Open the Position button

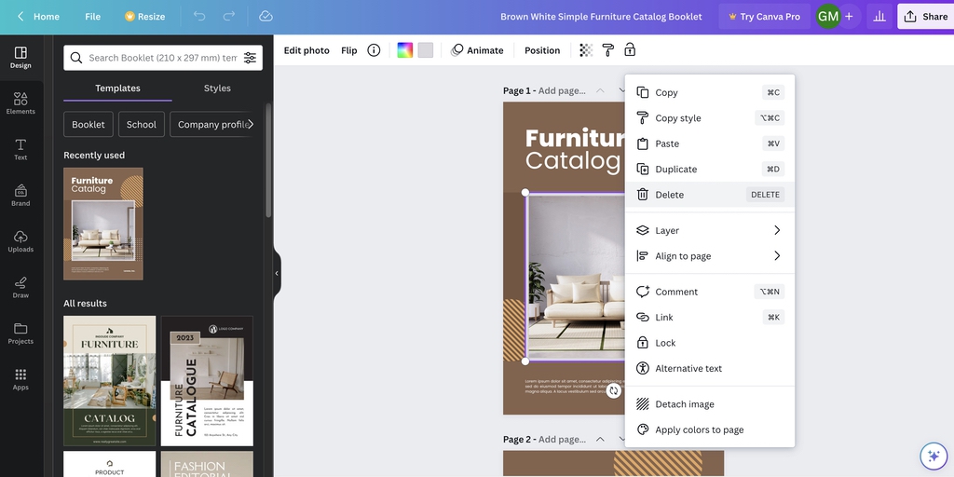(x=542, y=50)
